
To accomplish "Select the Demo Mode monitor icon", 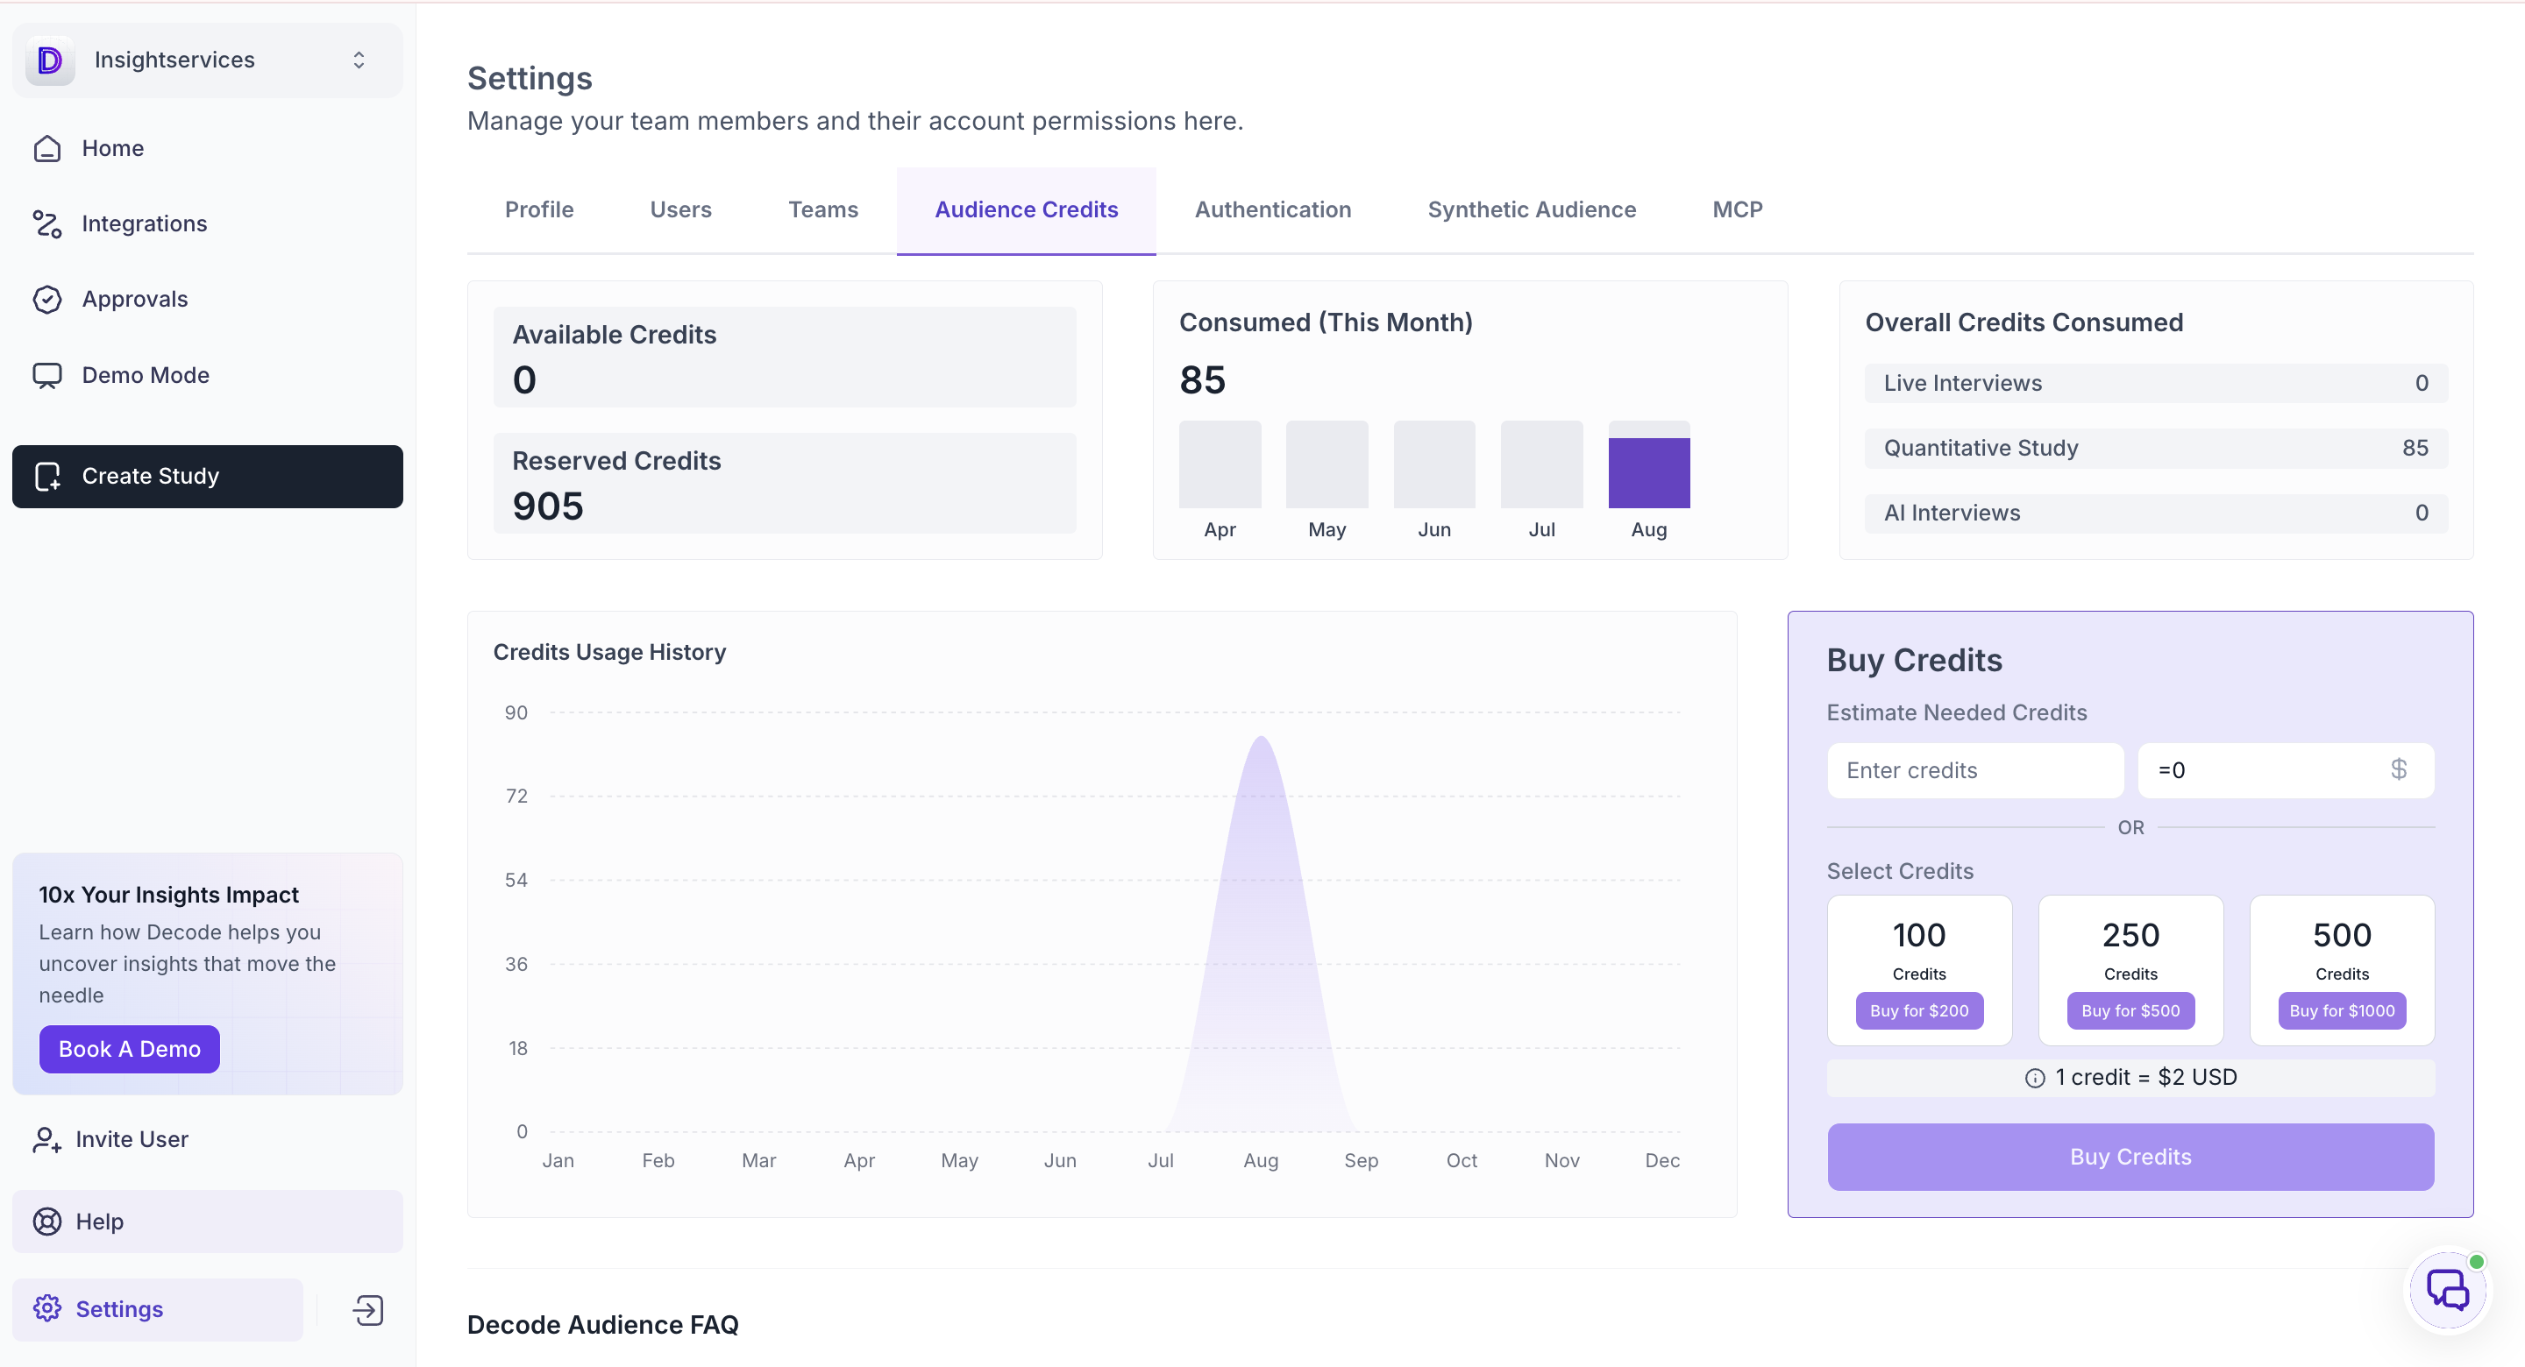I will coord(47,375).
